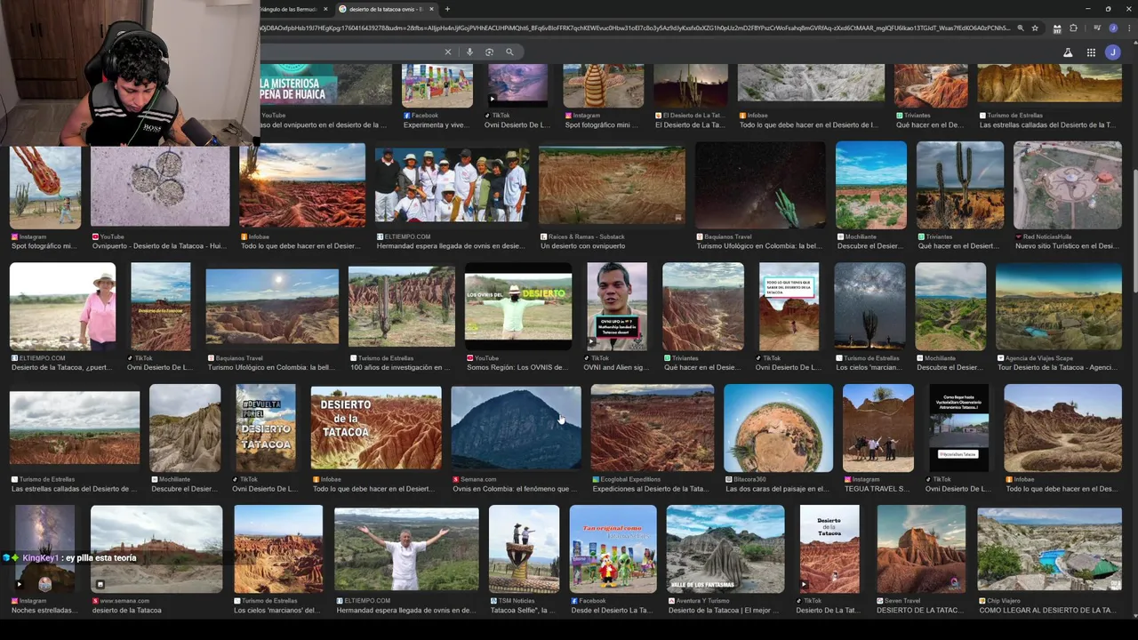Open Bitacora360 tiny-planet panorama thumbnail
The height and width of the screenshot is (640, 1138).
[x=778, y=428]
